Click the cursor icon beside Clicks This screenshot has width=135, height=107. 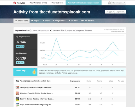(43, 21)
